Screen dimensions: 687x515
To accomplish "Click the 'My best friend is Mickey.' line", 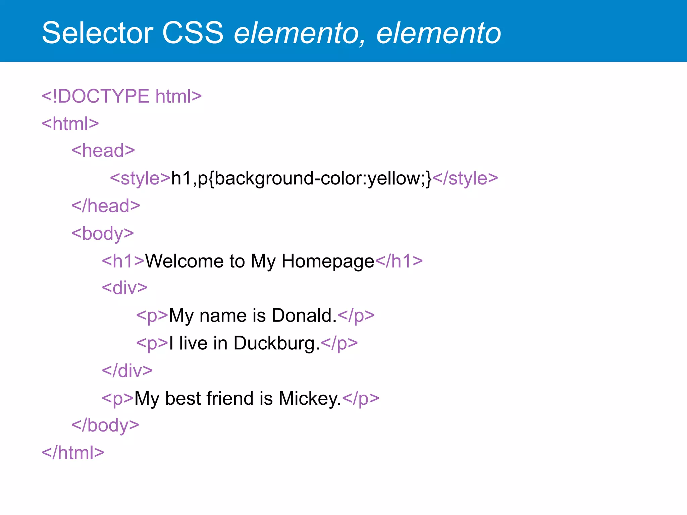I will click(241, 399).
